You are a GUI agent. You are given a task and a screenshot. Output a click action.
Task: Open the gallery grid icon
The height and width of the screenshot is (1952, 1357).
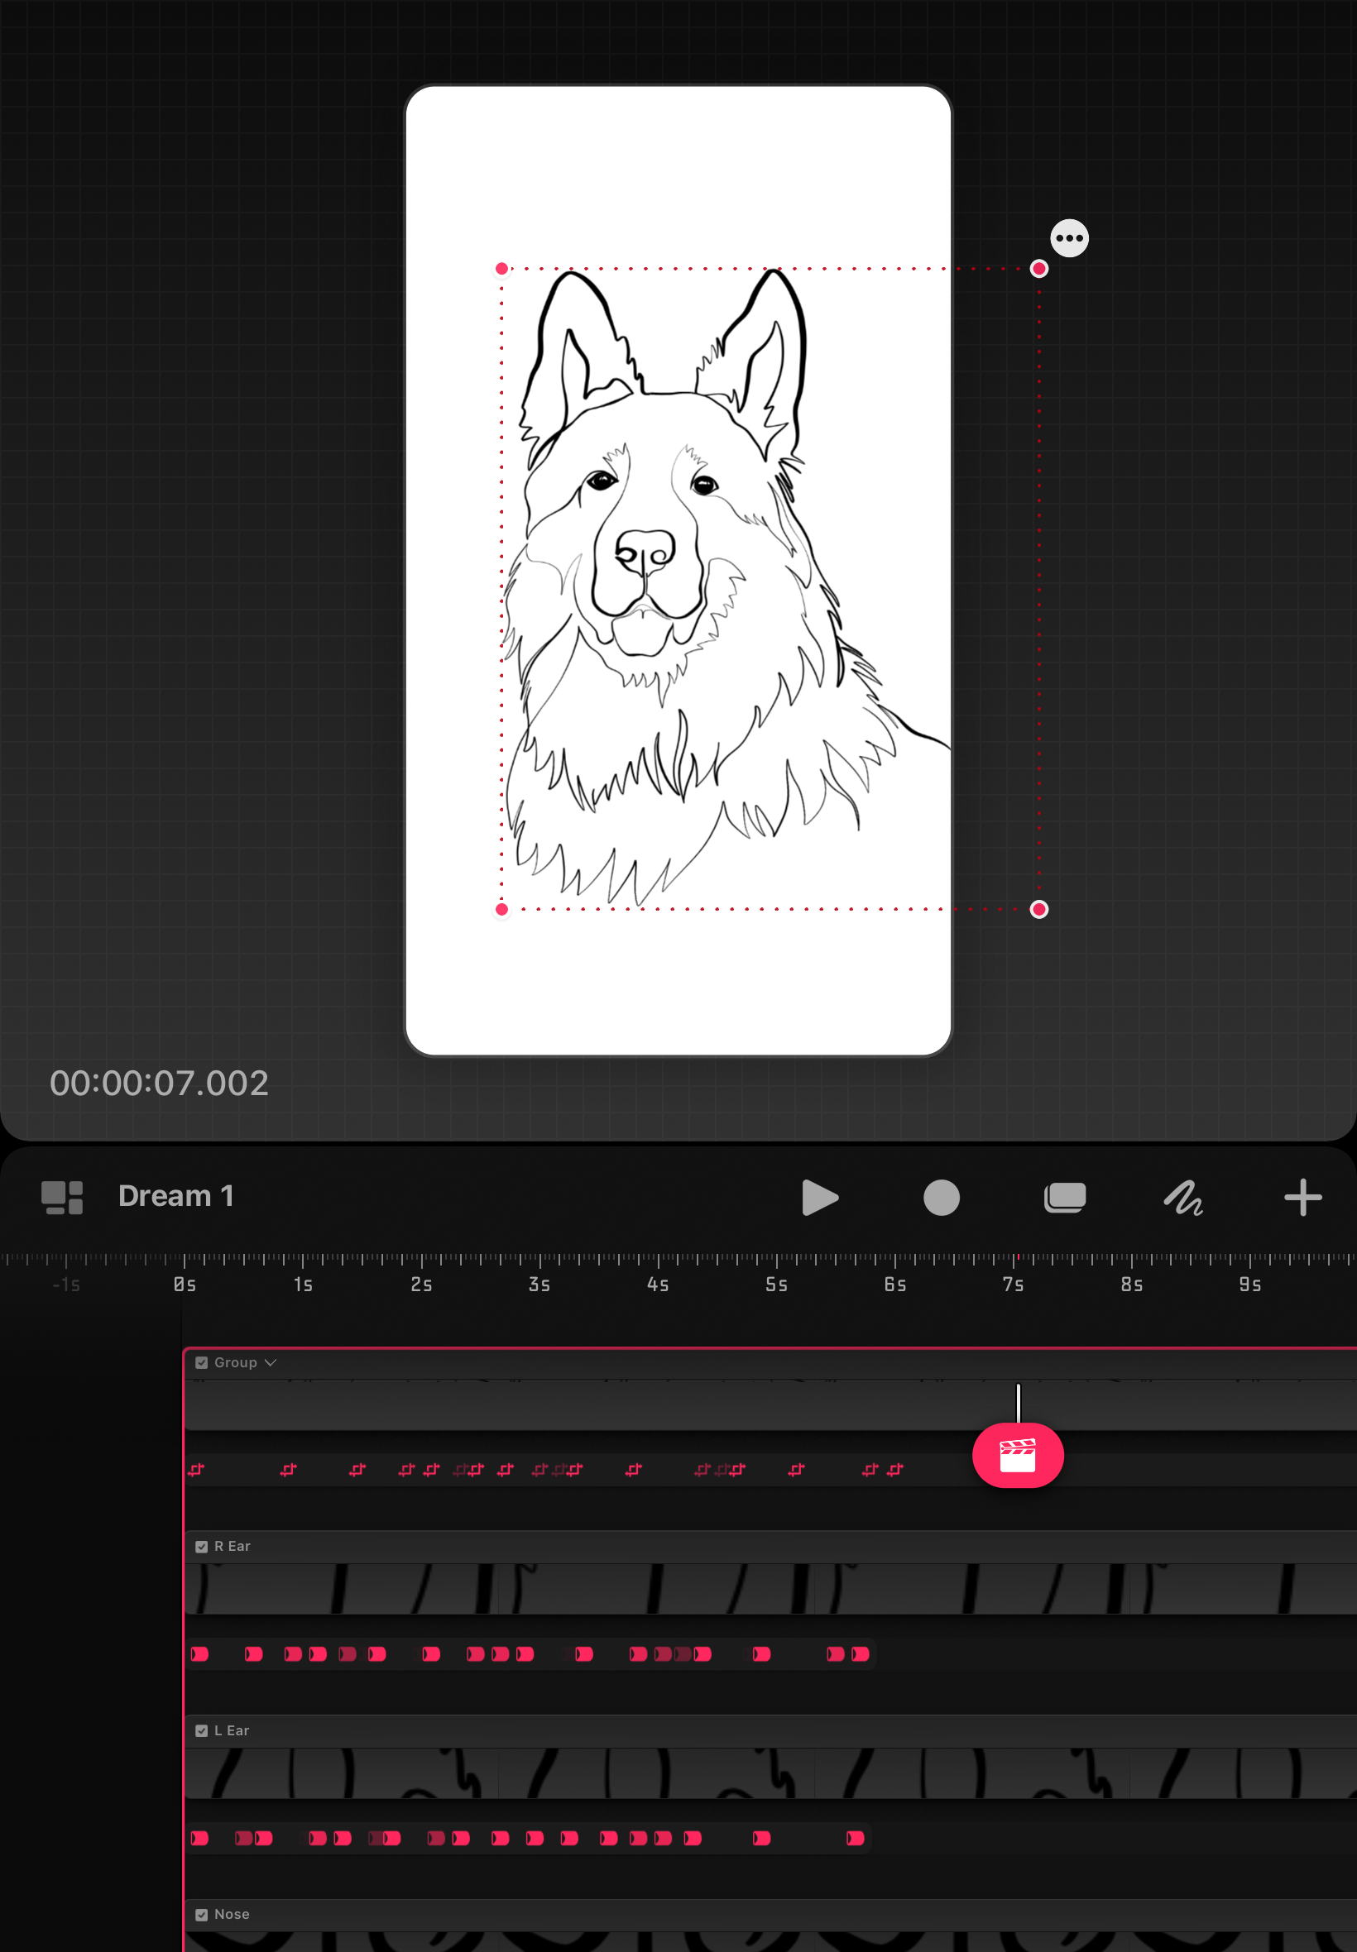[62, 1198]
